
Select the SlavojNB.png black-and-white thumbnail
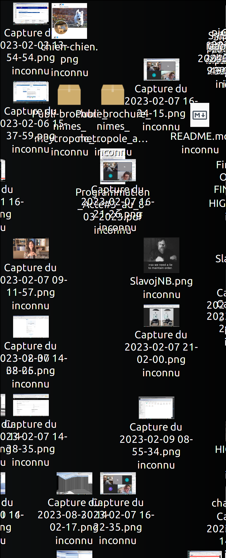[161, 255]
